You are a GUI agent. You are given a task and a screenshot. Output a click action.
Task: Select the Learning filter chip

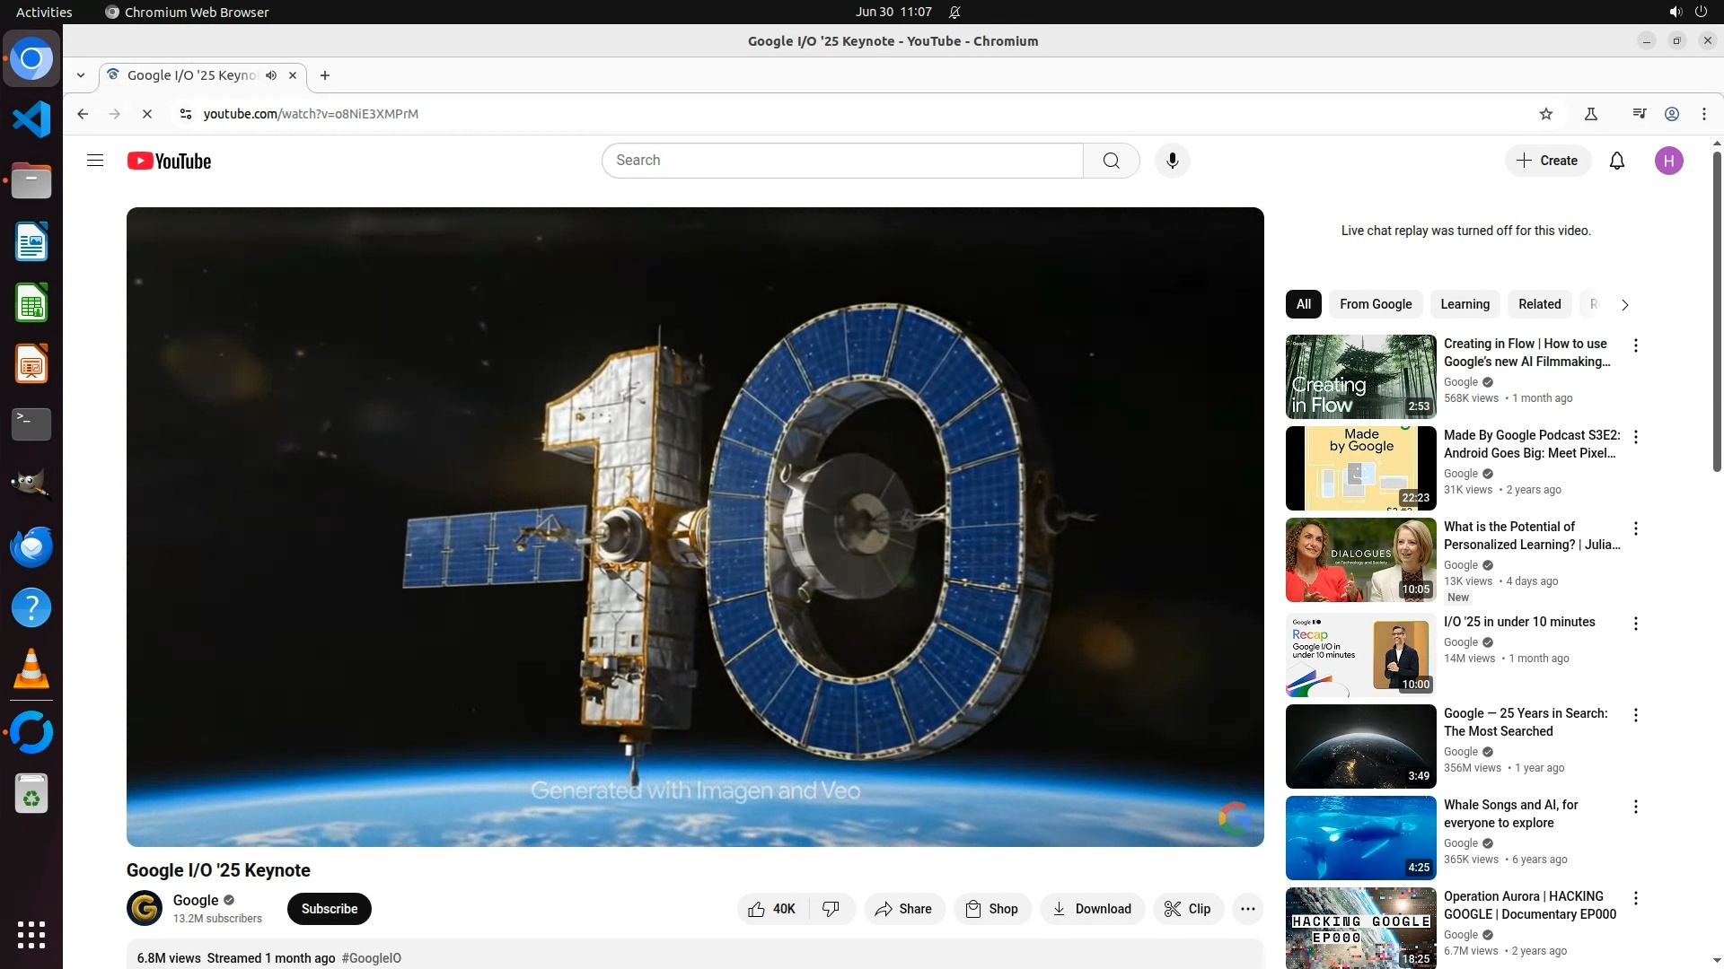tap(1465, 304)
